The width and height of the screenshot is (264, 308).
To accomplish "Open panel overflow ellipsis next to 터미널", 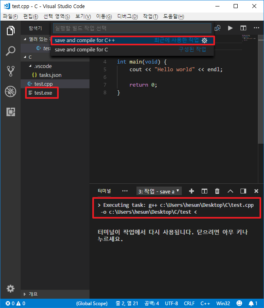I will (x=125, y=191).
